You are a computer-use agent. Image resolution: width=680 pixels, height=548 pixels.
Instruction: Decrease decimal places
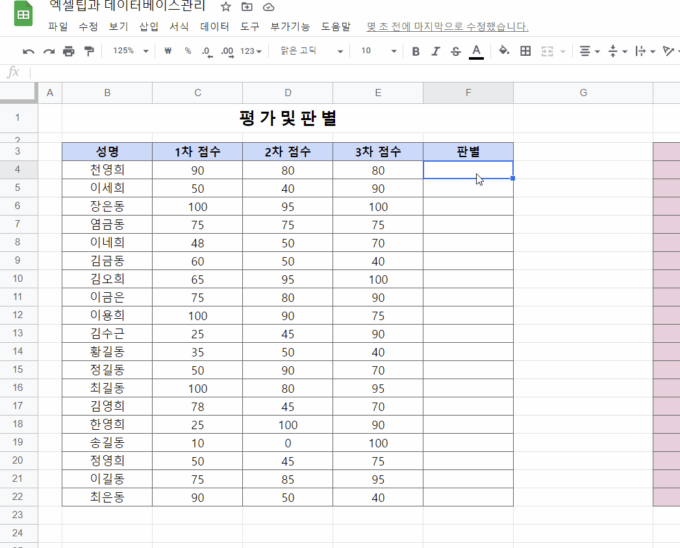(207, 51)
